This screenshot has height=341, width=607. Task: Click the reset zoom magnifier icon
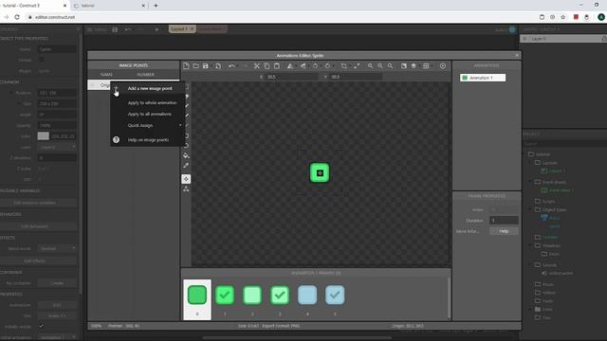coord(390,66)
